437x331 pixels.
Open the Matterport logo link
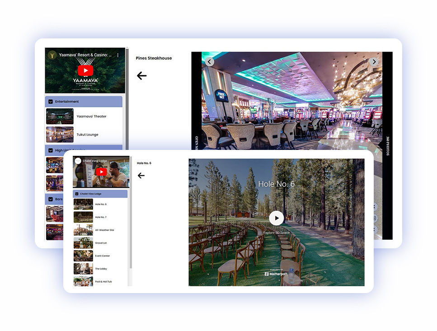coord(276,273)
